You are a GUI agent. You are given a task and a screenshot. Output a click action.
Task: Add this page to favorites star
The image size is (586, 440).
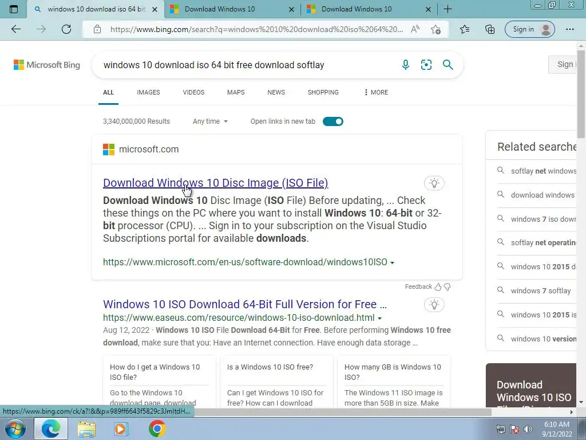point(435,29)
